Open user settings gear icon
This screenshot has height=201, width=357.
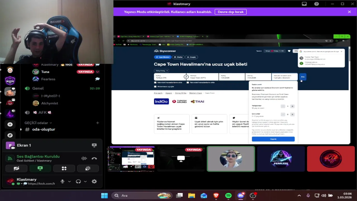pos(94,181)
